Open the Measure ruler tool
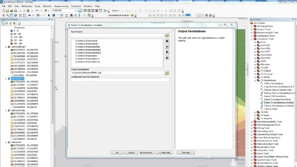This screenshot has width=297, height=167. coord(67,15)
